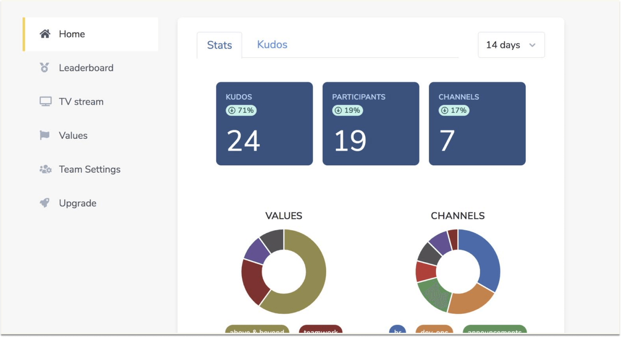The image size is (621, 337).
Task: Switch to the Stats tab
Action: pyautogui.click(x=219, y=45)
